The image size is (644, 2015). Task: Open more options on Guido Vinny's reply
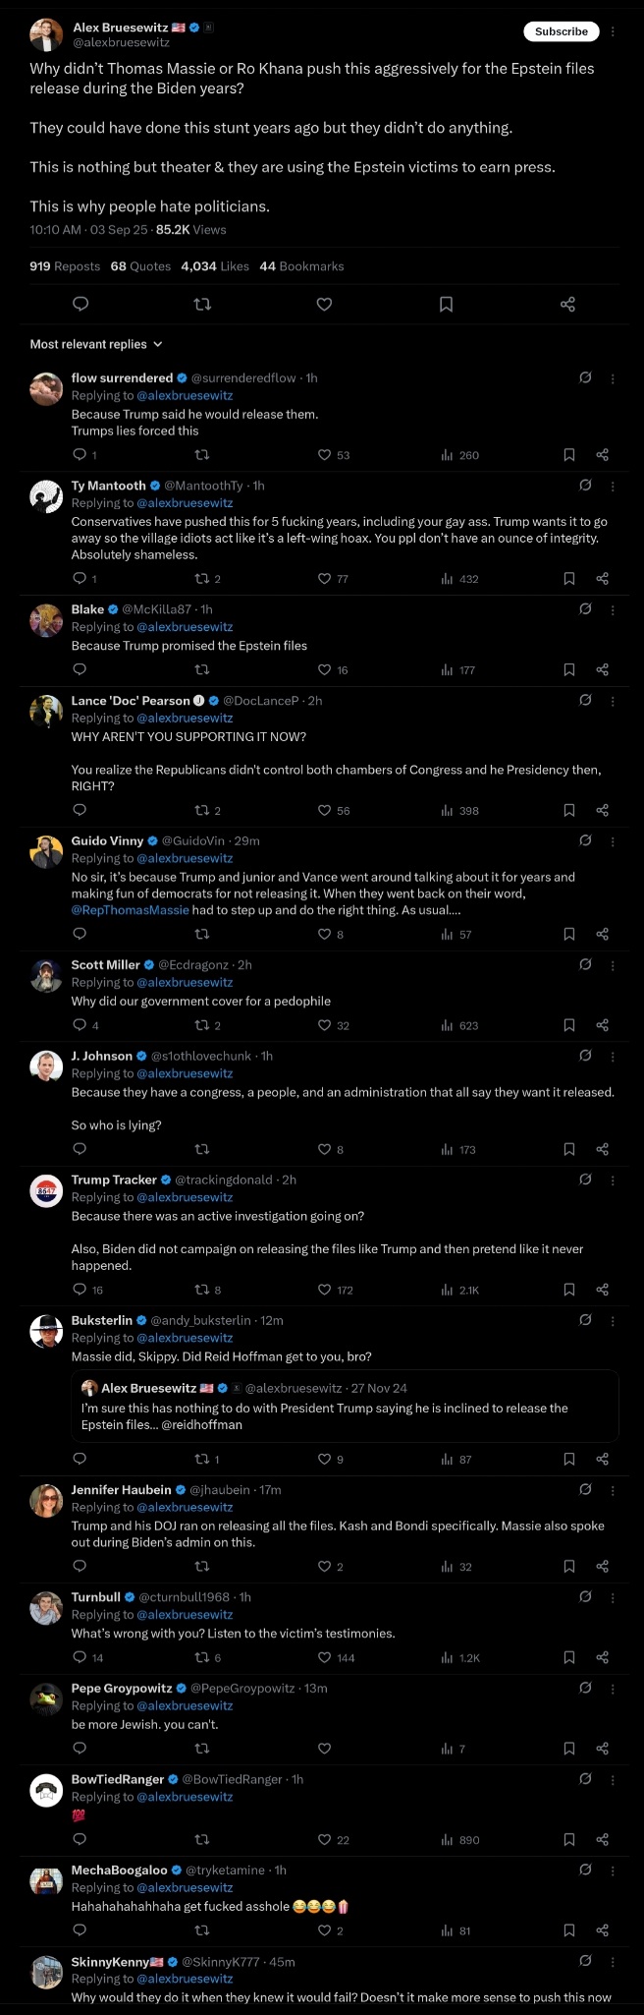(613, 841)
